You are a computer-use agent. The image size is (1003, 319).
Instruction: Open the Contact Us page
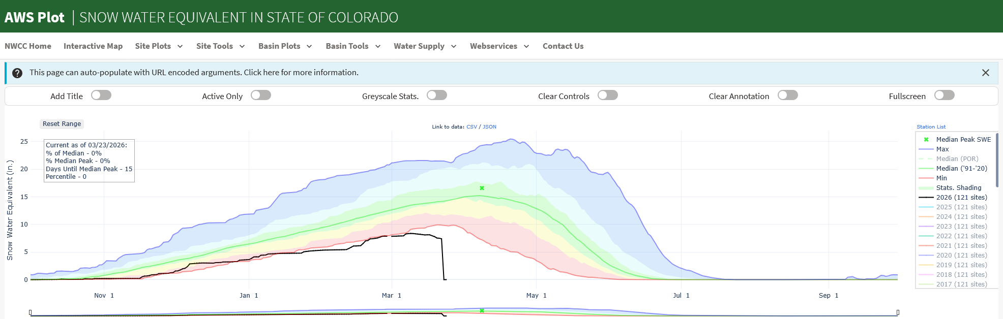point(563,46)
